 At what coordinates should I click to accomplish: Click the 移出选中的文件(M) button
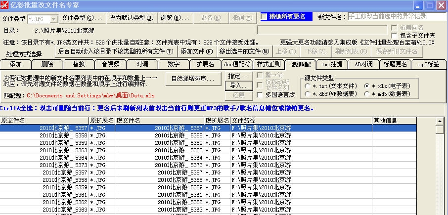pyautogui.click(x=244, y=51)
